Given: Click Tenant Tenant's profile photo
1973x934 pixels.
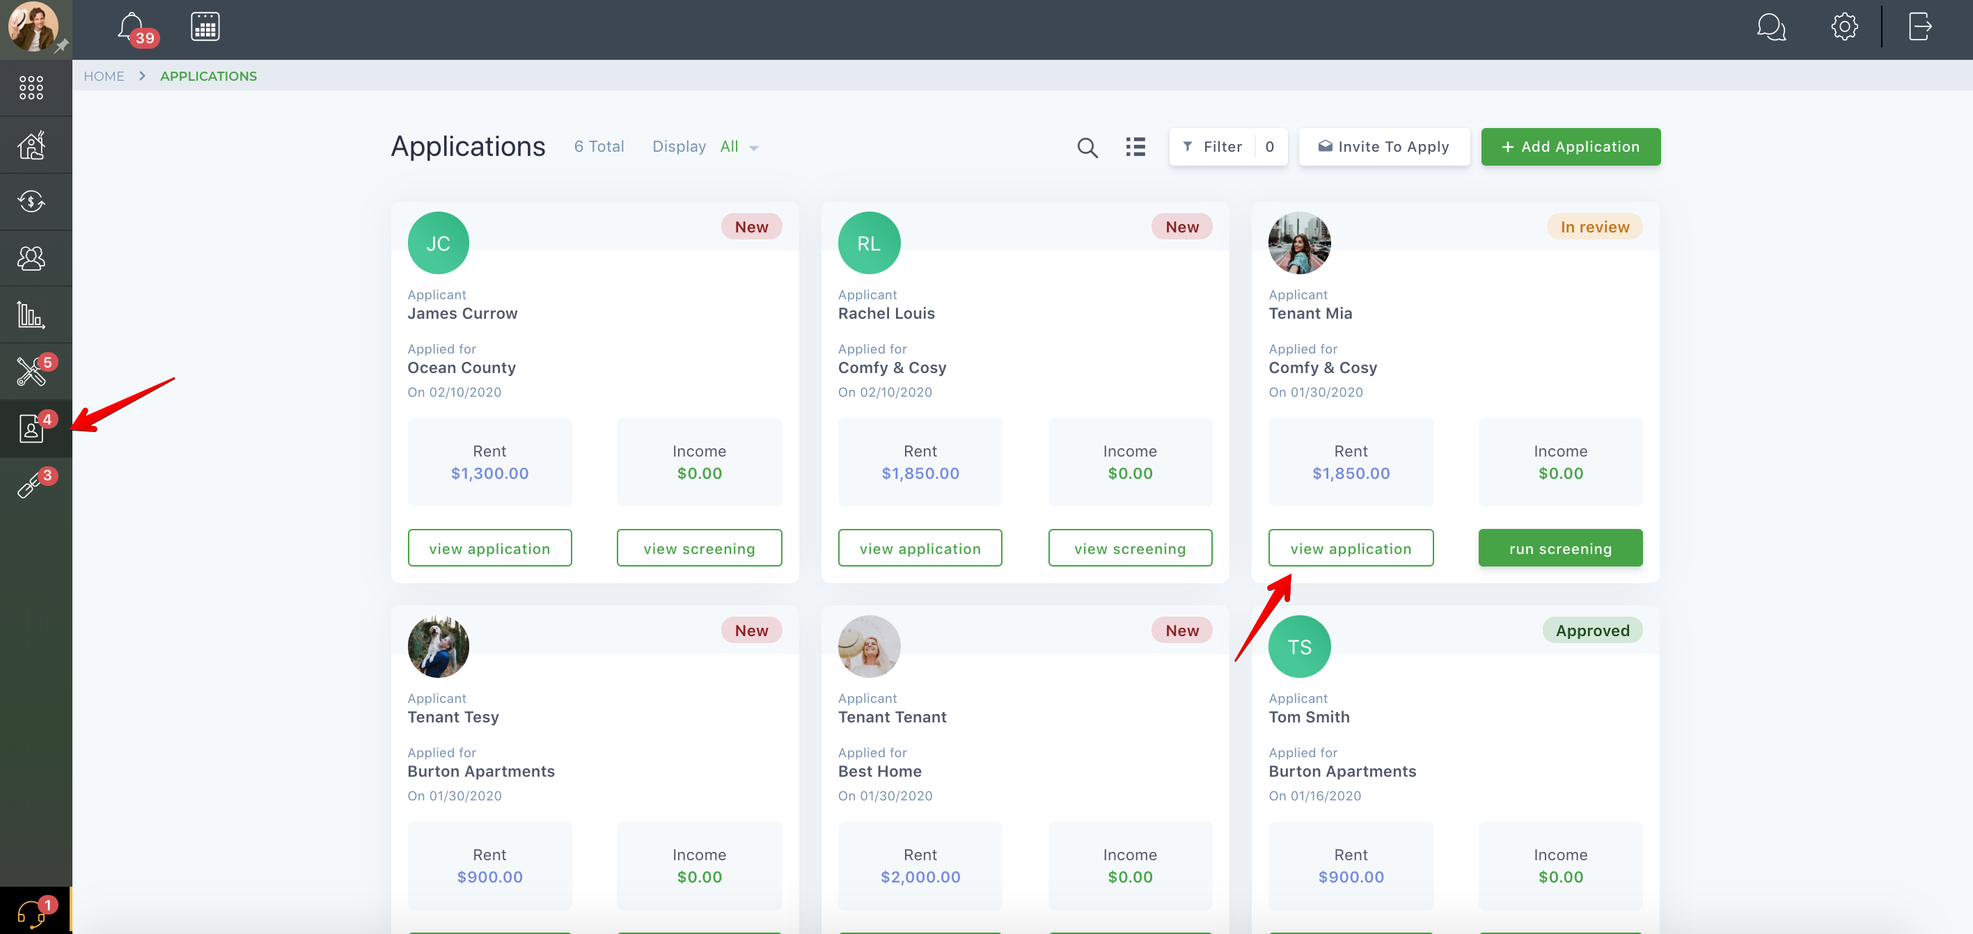Looking at the screenshot, I should (x=869, y=647).
